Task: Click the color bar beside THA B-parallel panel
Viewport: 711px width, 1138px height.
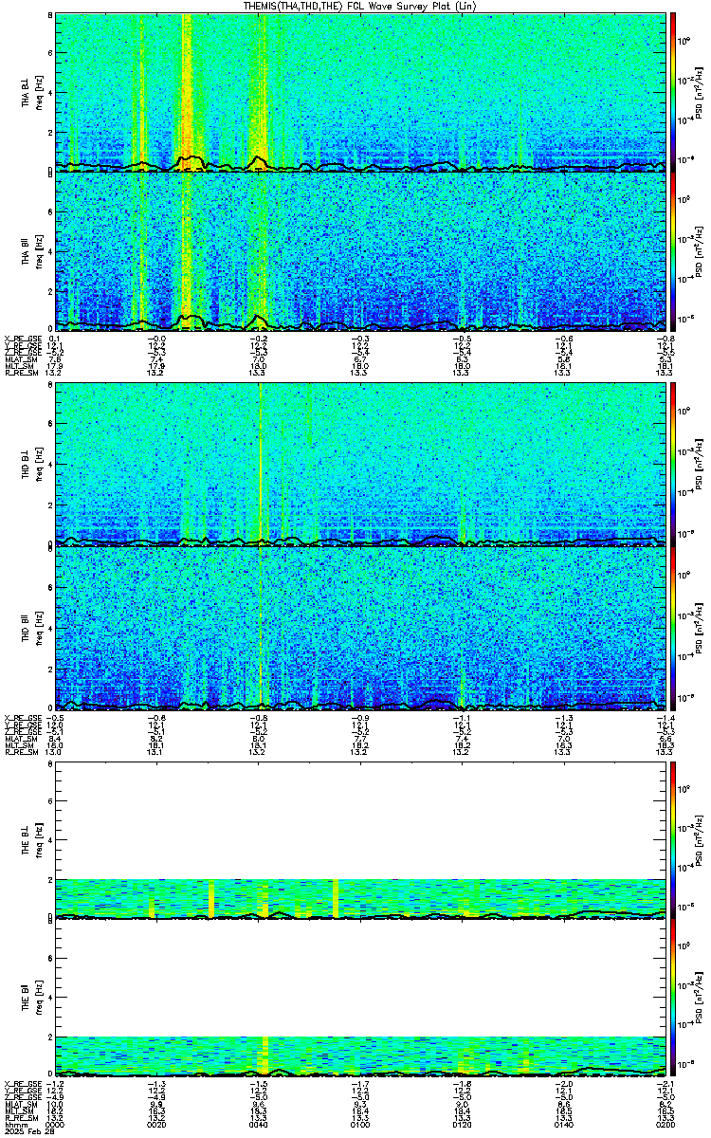Action: click(673, 251)
